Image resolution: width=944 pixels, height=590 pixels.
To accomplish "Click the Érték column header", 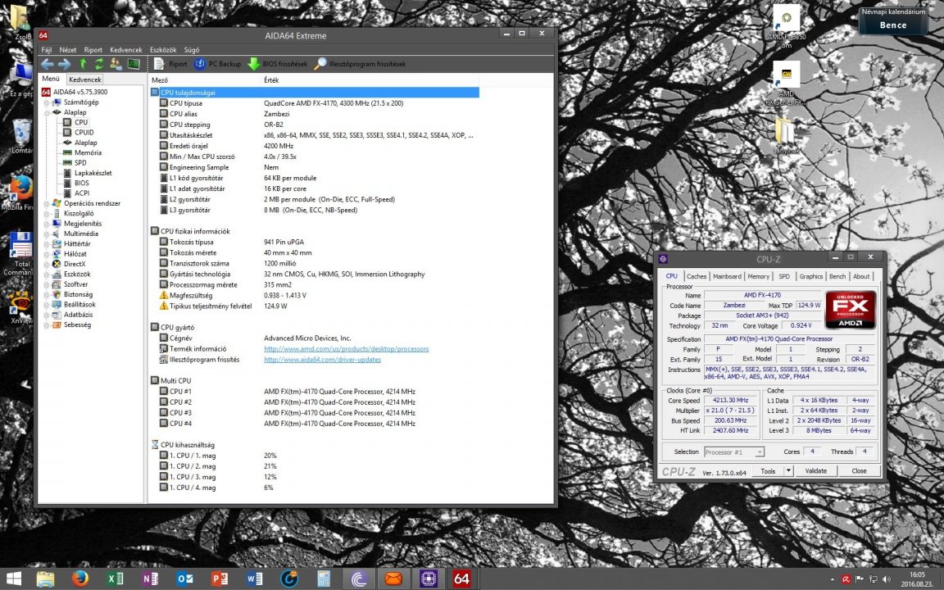I will (x=271, y=79).
